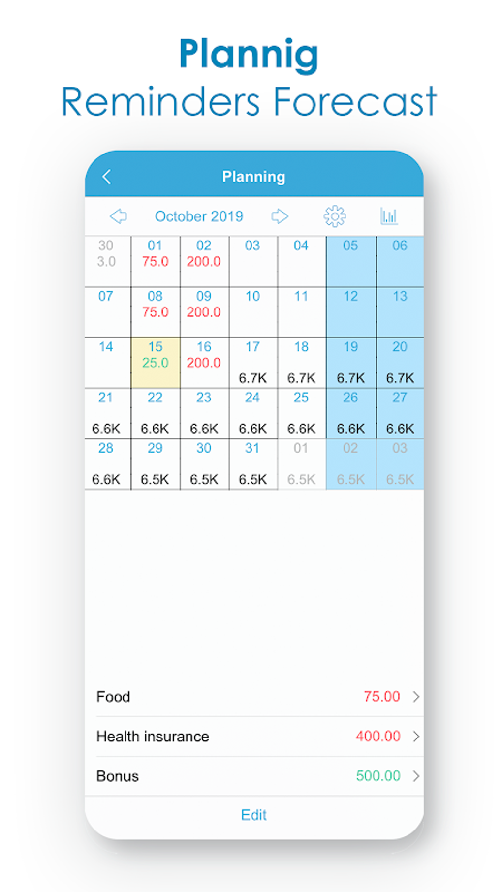The width and height of the screenshot is (502, 892).
Task: Expand the Bonus entry chevron
Action: point(416,776)
